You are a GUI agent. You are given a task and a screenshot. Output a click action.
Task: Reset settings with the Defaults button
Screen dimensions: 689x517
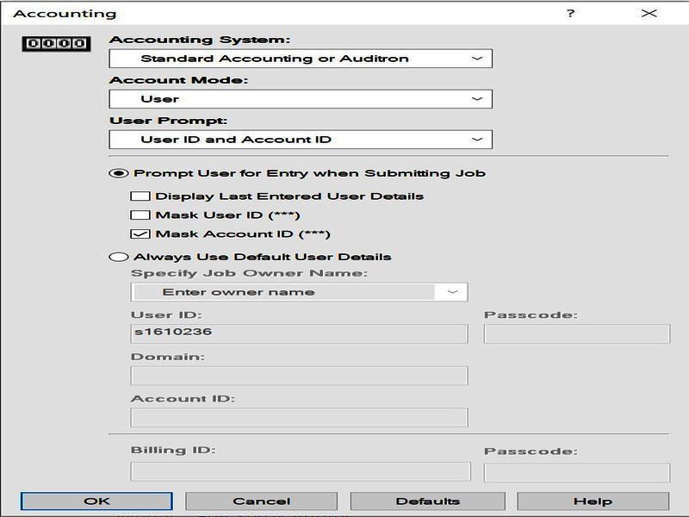(x=427, y=501)
